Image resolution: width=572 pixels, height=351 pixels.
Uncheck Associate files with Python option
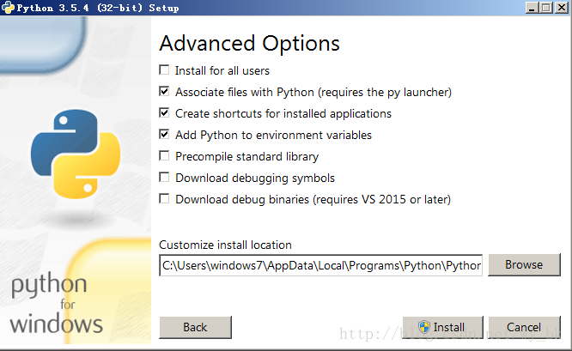point(164,92)
